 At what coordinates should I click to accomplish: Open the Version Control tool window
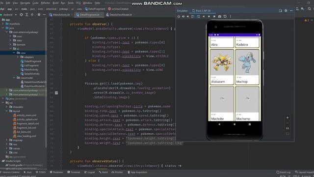point(10,172)
